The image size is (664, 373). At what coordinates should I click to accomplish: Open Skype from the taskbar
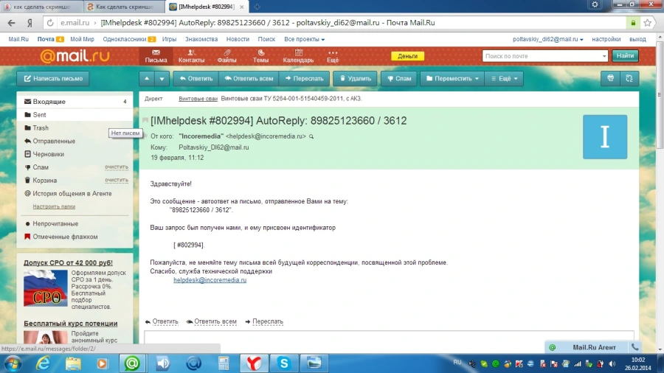284,363
